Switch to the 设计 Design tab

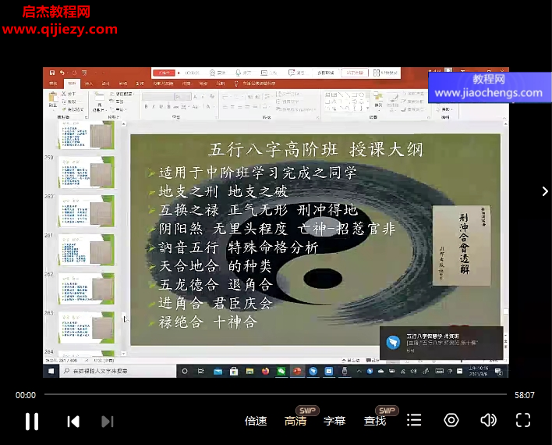[105, 84]
